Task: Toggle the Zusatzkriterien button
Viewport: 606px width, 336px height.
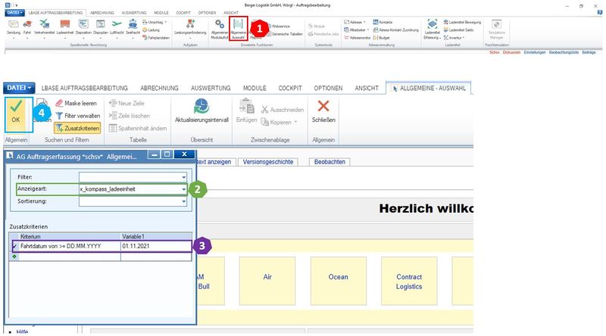Action: 77,128
